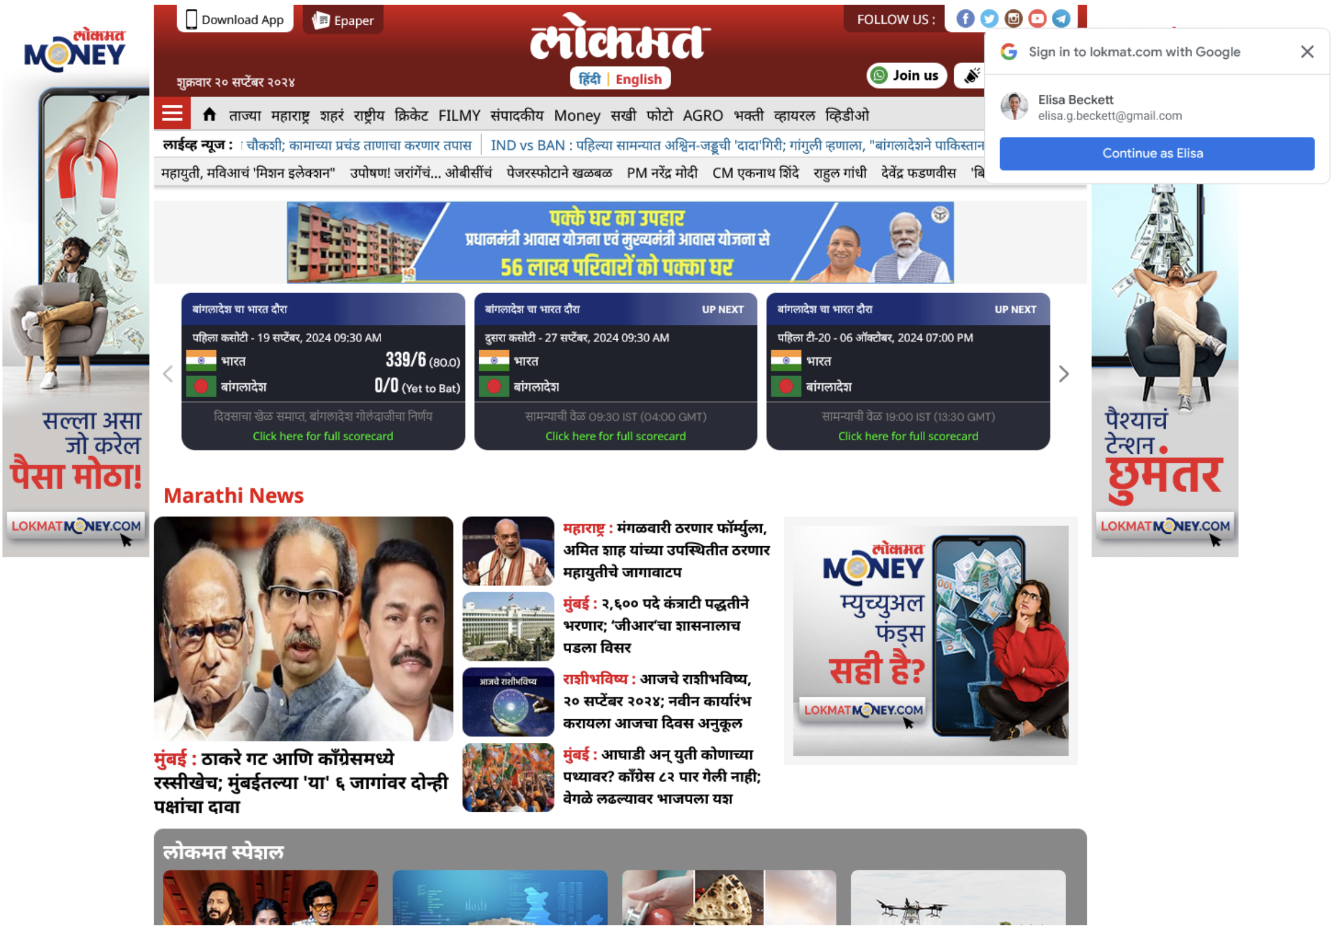Open Lokmat Twitter profile

(x=990, y=18)
